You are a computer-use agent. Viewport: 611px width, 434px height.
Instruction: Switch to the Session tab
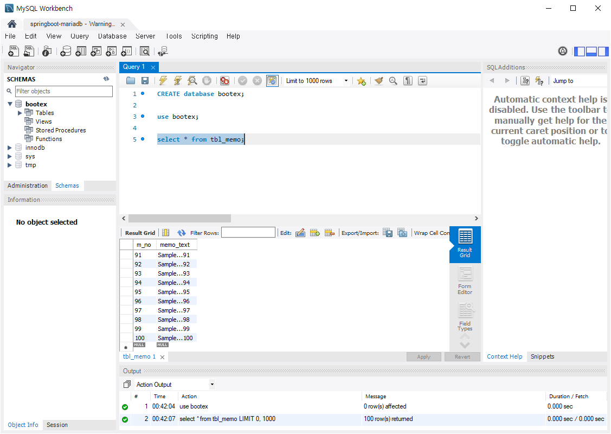point(57,425)
